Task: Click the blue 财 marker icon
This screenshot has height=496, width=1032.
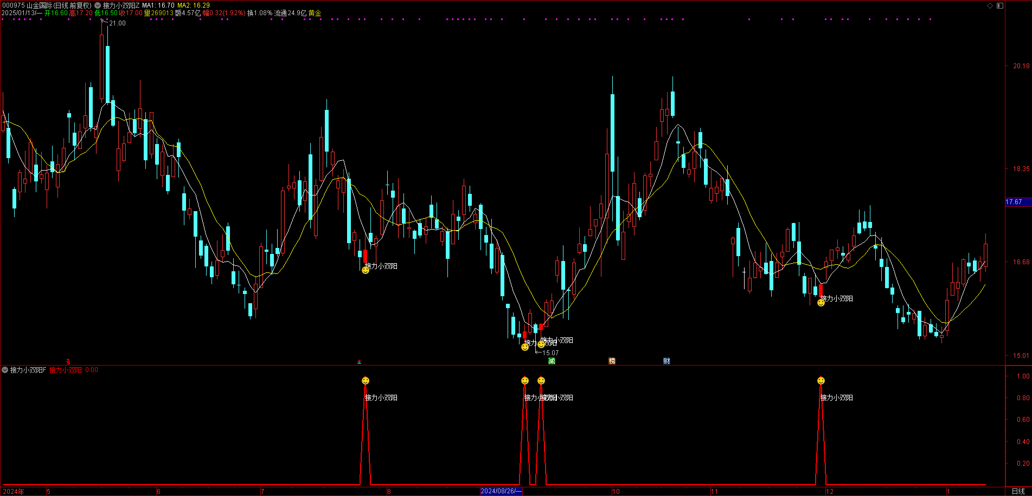Action: pyautogui.click(x=666, y=361)
